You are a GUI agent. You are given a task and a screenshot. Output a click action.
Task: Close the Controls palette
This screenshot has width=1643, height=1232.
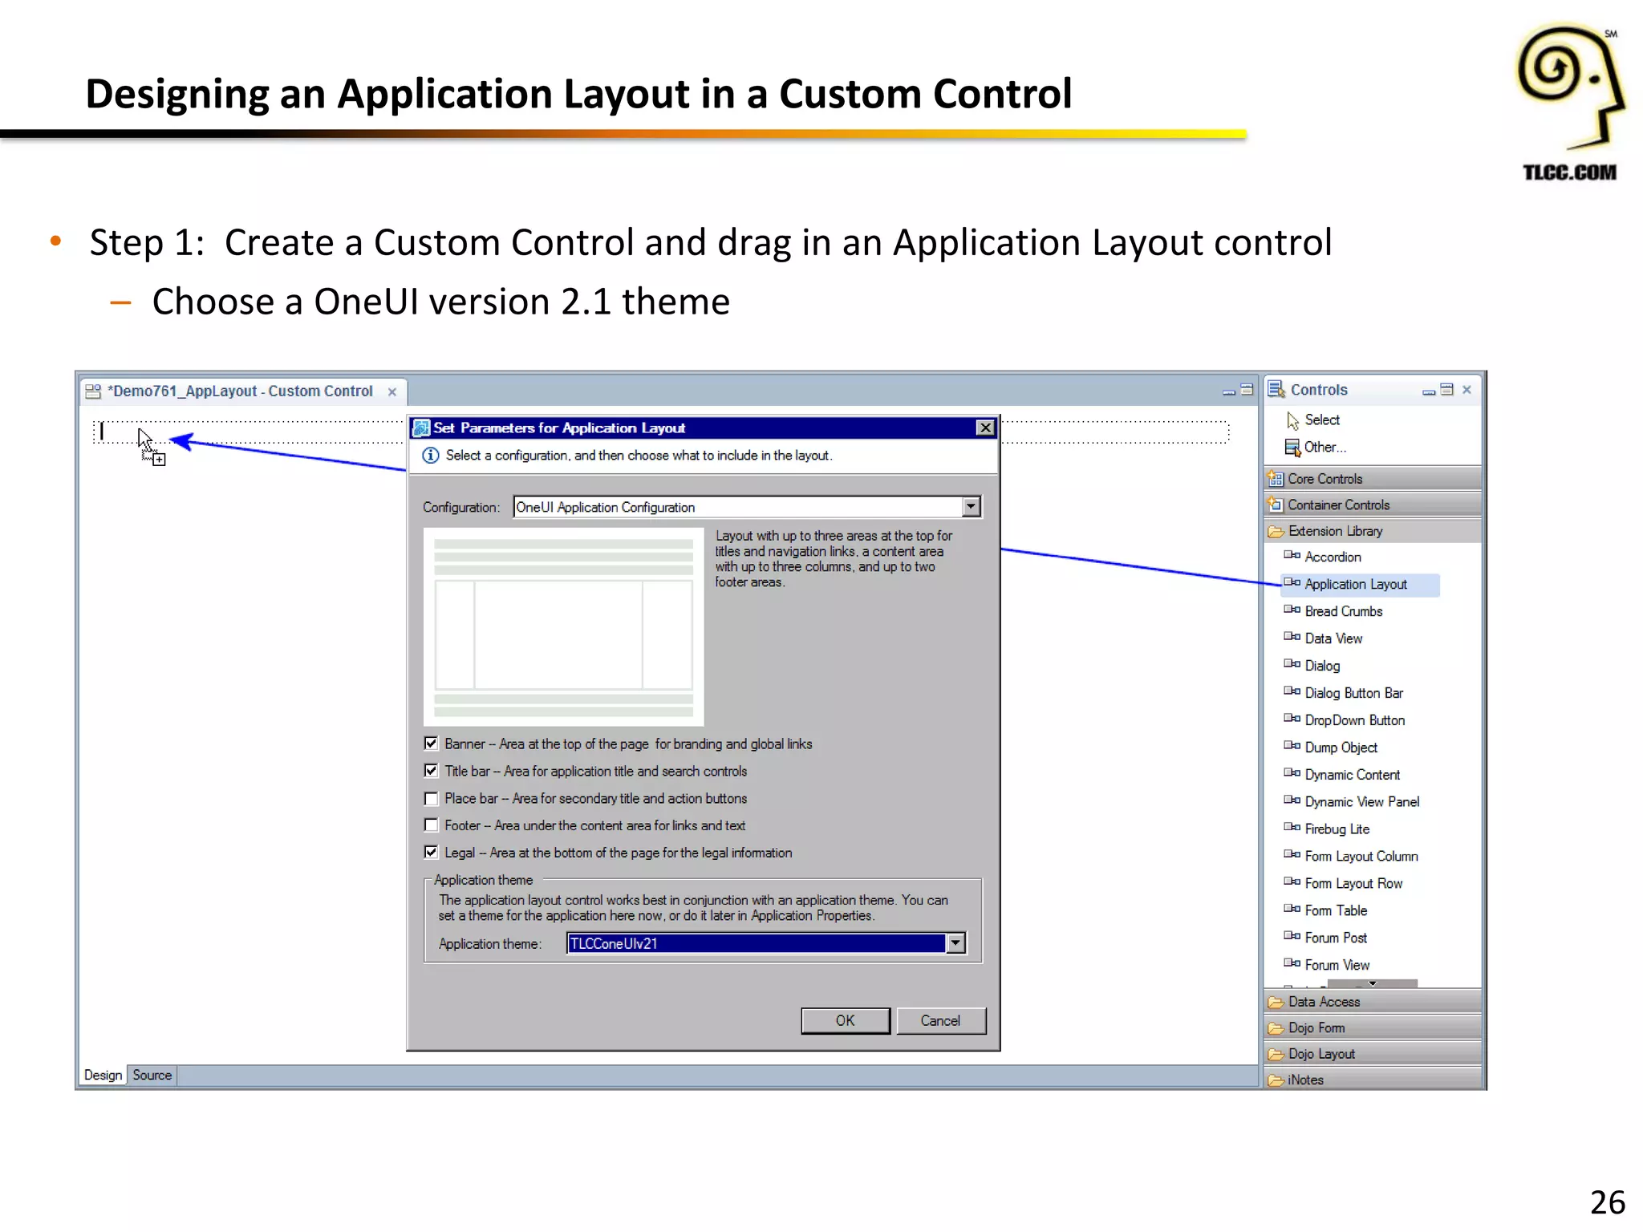click(x=1467, y=390)
